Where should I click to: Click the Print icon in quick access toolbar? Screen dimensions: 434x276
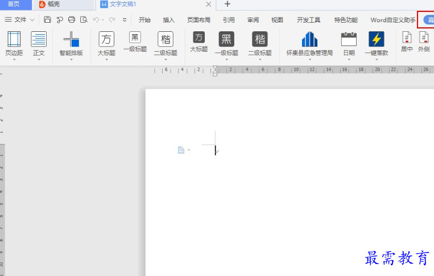click(72, 20)
